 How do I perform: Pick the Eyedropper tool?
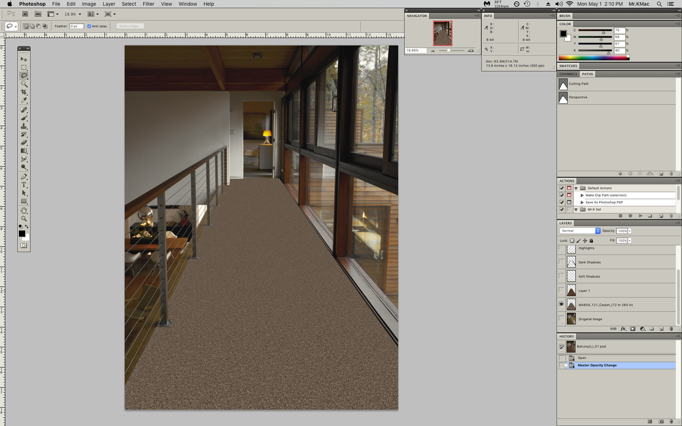[24, 101]
